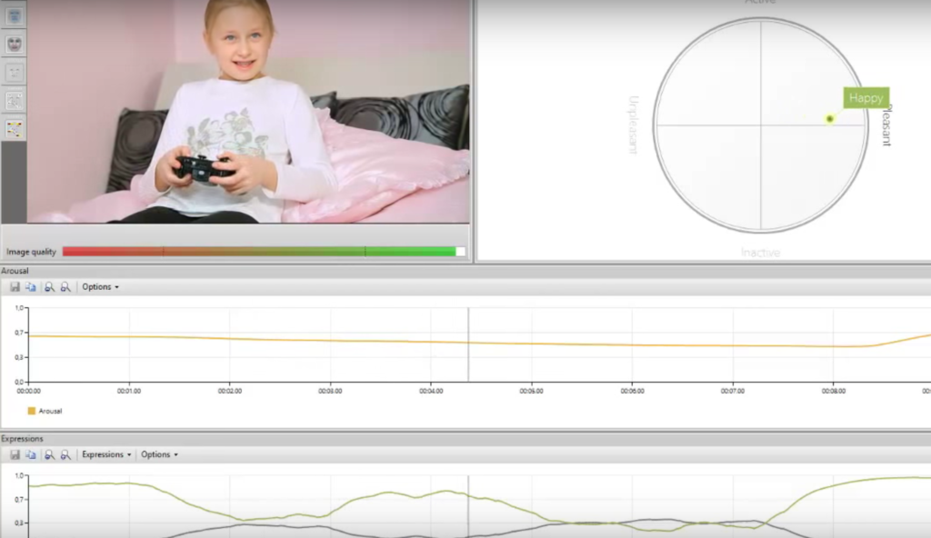
Task: Click the first magnifier icon in Arousal toolbar
Action: [x=49, y=287]
